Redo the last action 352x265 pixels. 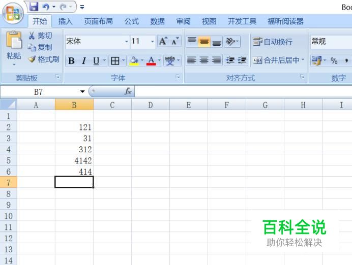(63, 7)
